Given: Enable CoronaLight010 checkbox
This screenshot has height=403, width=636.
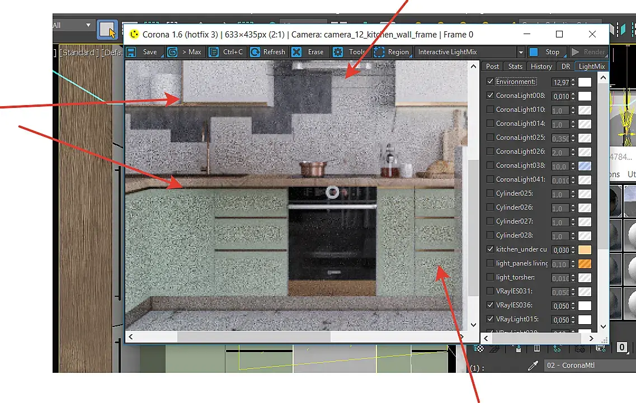Looking at the screenshot, I should point(490,110).
